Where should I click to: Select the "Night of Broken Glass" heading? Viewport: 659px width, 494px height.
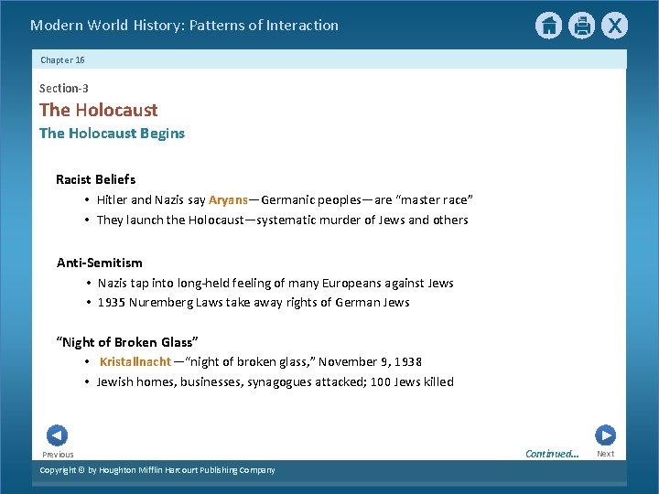[127, 342]
